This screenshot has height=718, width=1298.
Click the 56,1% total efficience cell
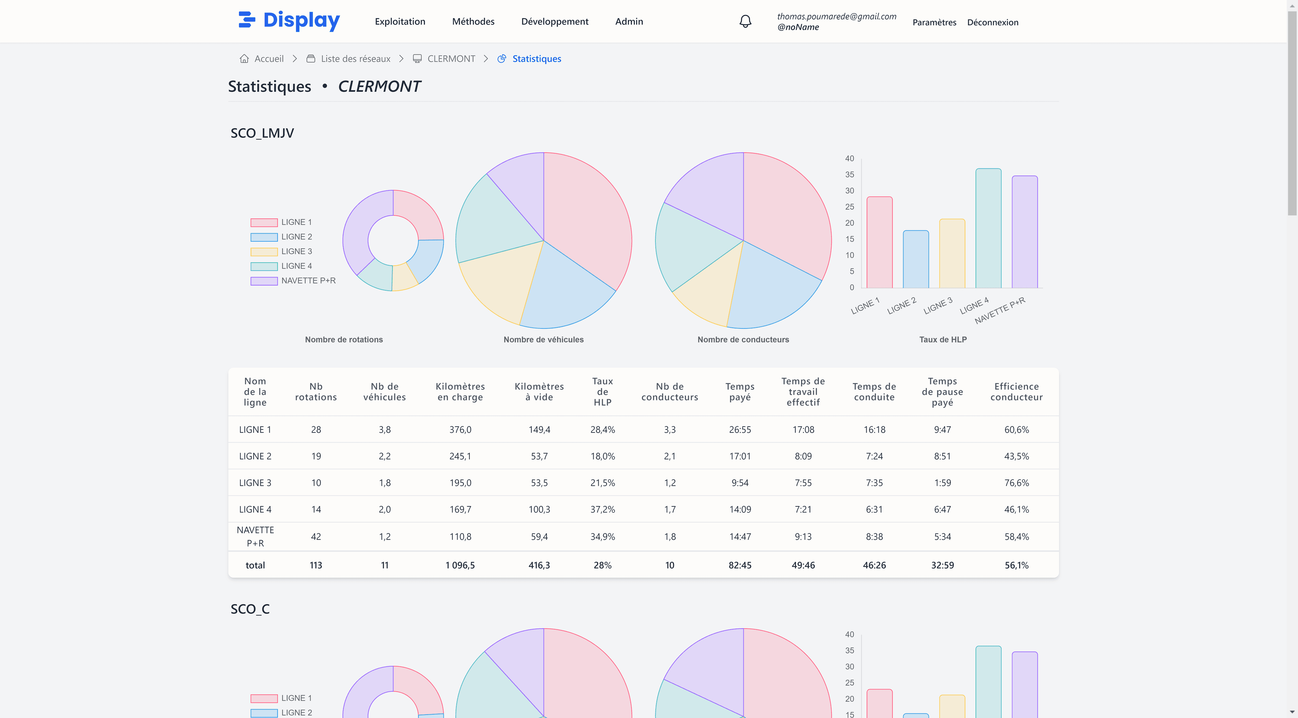[x=1016, y=565]
